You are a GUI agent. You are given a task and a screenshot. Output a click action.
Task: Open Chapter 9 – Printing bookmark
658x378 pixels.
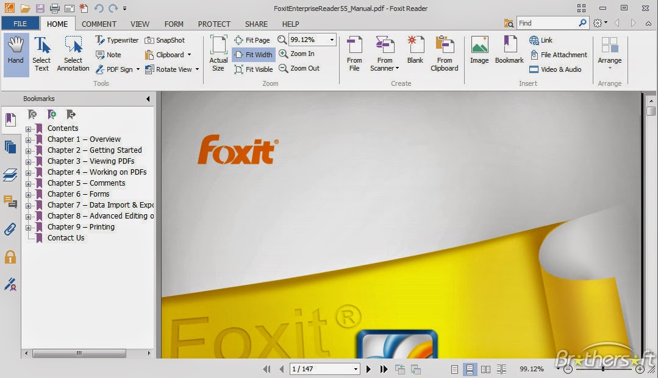[x=81, y=226]
